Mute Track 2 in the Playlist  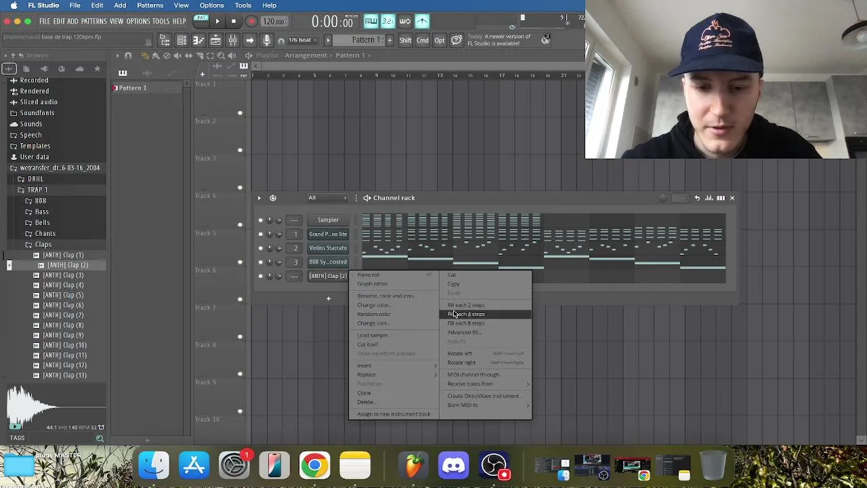tap(240, 150)
